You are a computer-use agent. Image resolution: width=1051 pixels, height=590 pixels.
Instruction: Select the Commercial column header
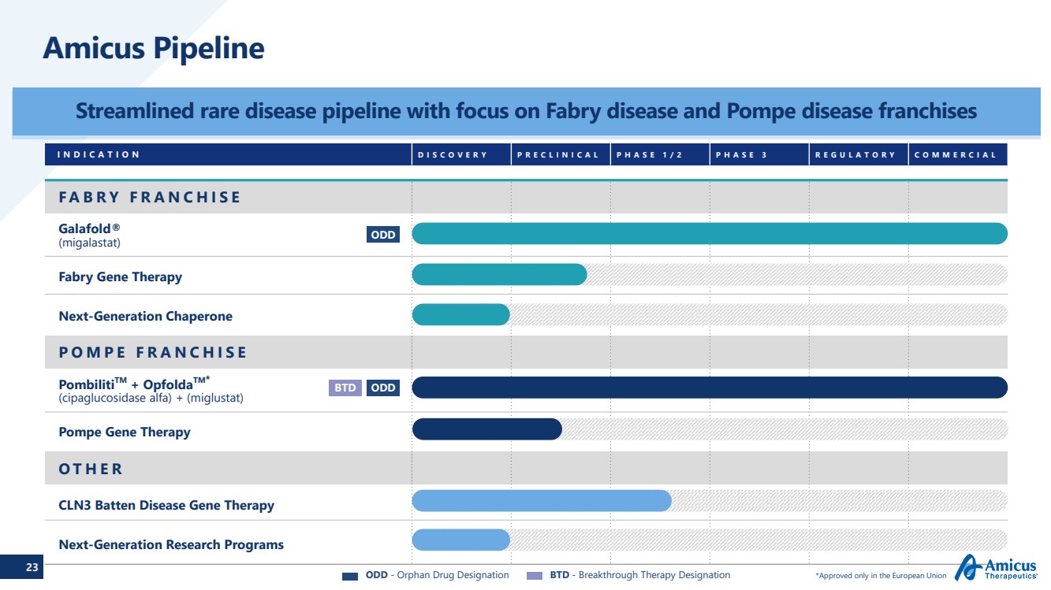point(956,154)
